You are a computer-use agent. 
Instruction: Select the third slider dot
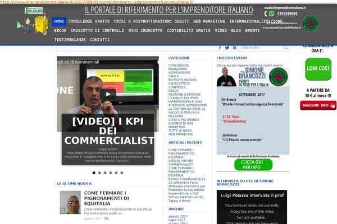click(105, 173)
